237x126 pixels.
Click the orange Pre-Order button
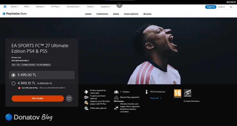38,99
